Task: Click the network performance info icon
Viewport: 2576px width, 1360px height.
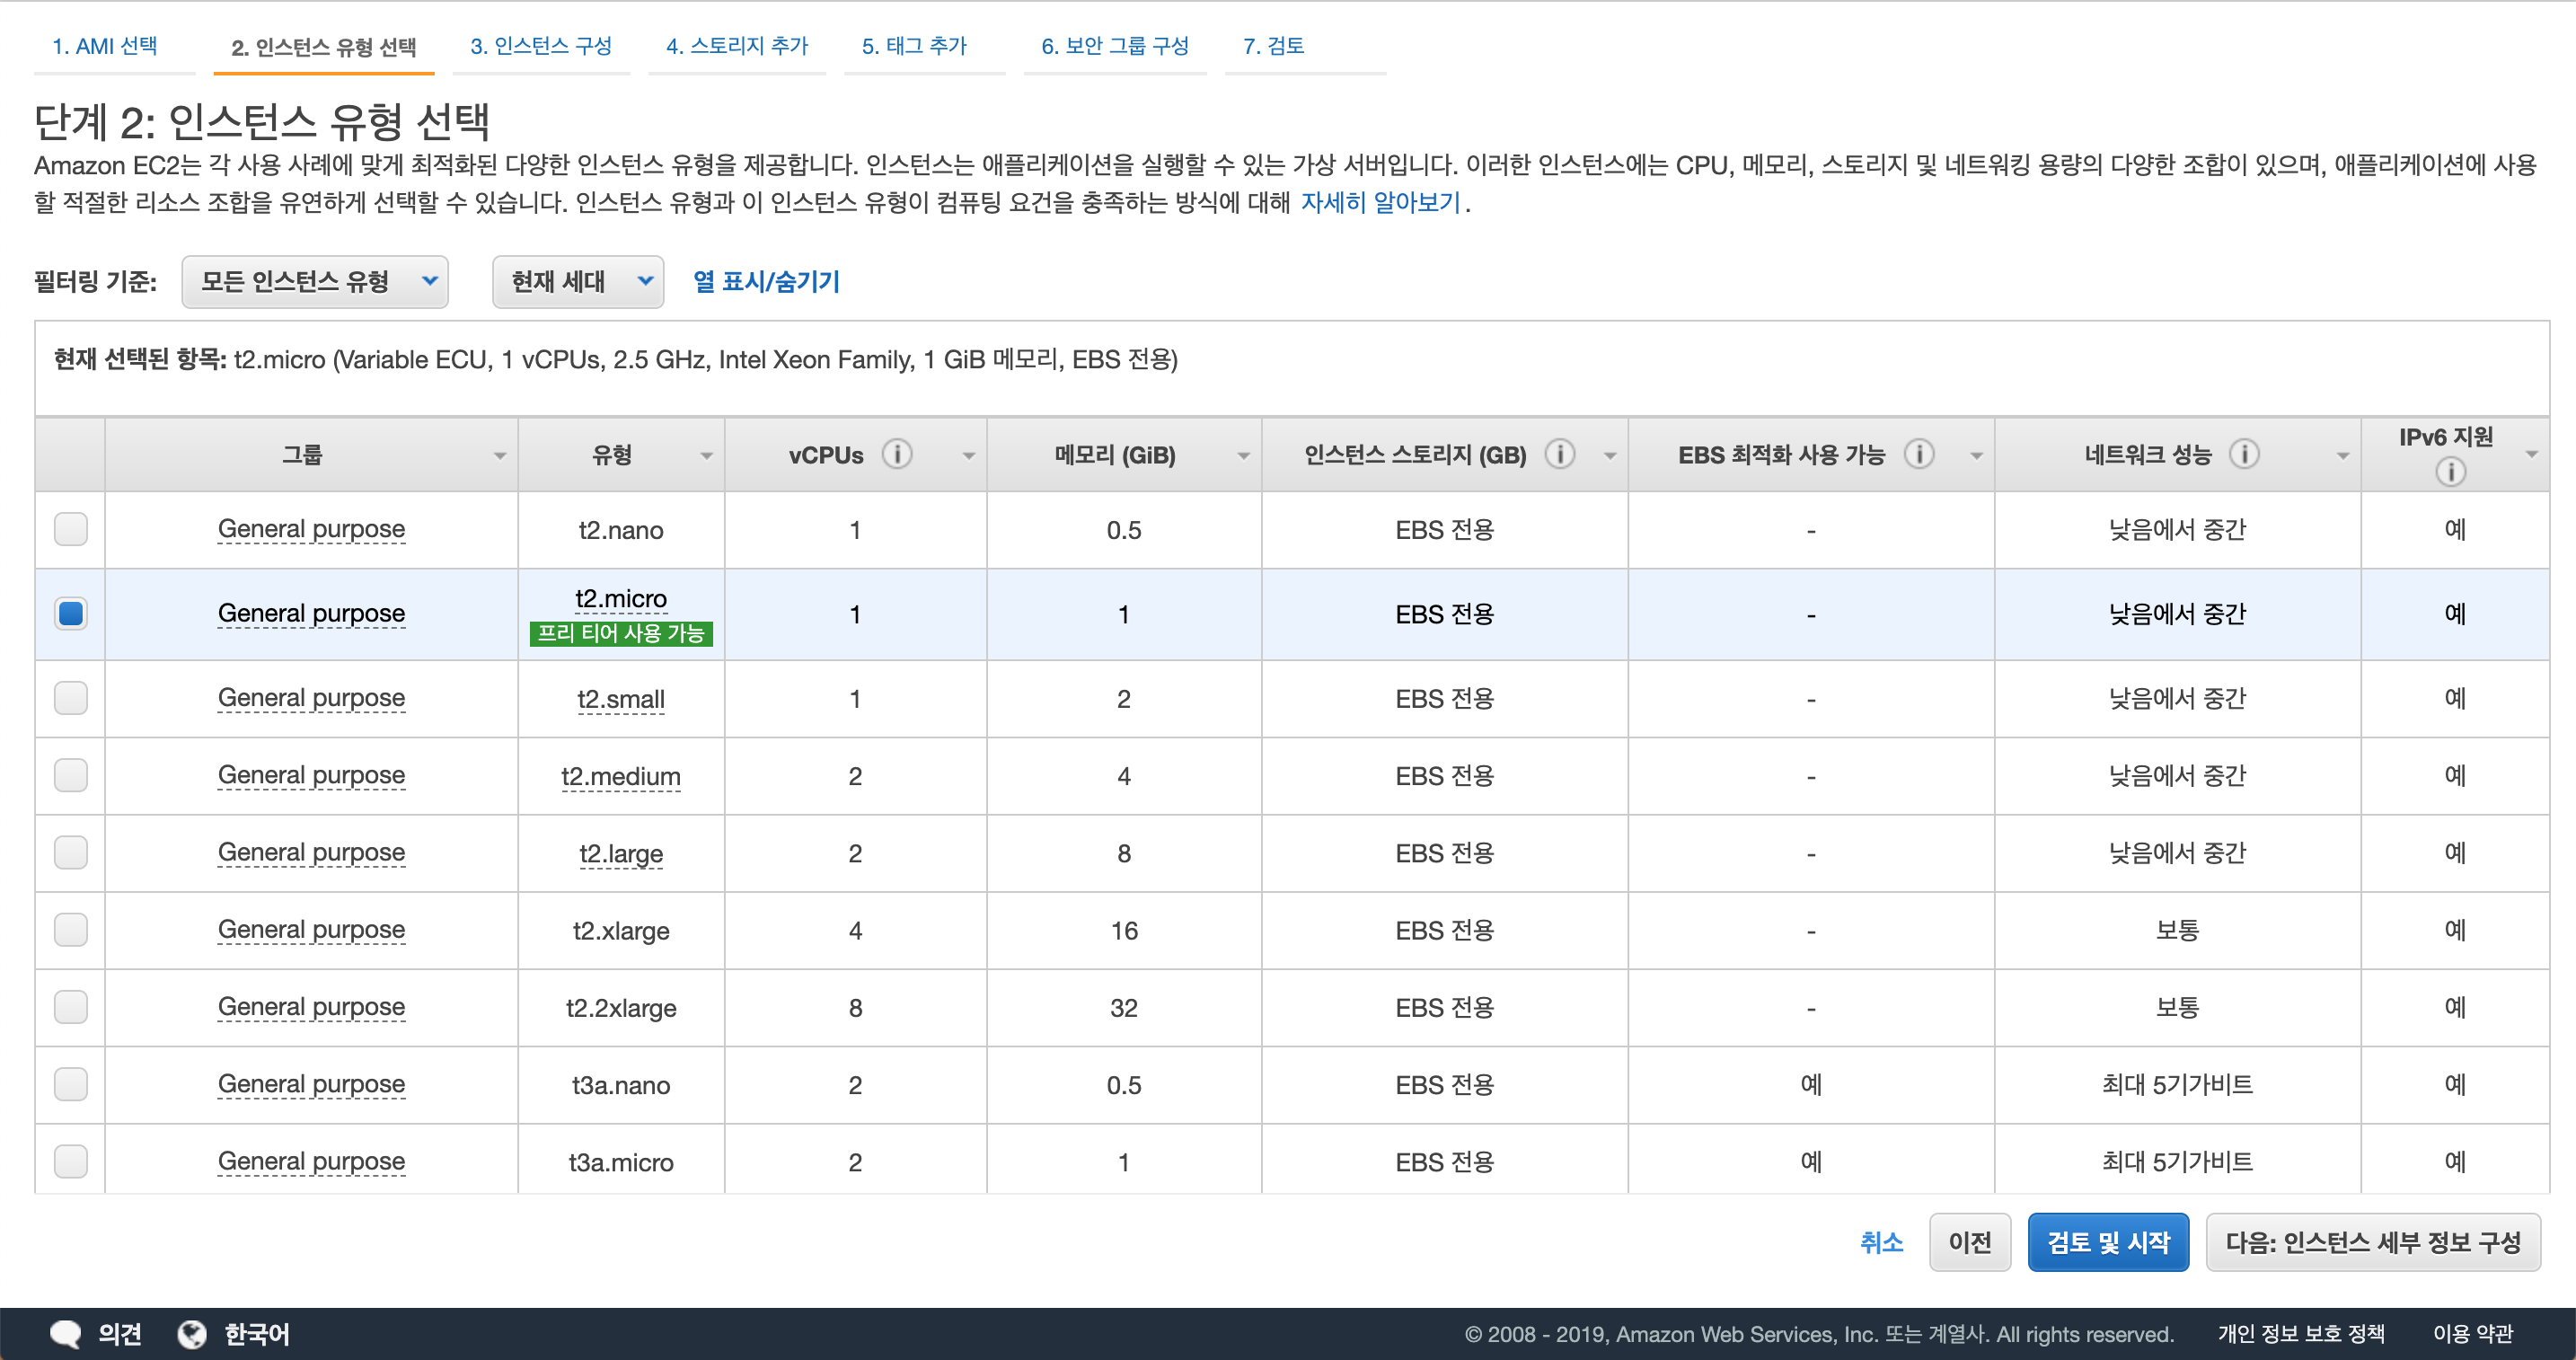Action: pyautogui.click(x=2244, y=455)
